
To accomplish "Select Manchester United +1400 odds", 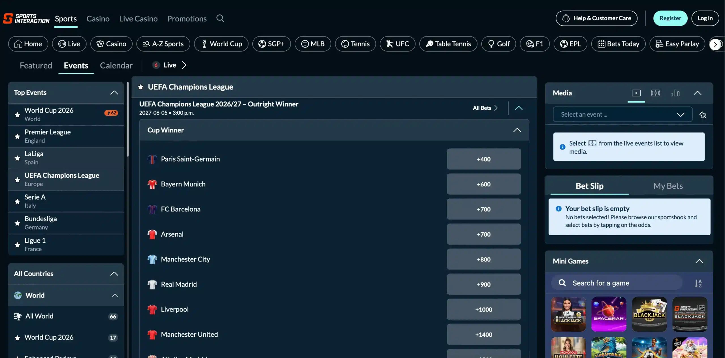I will [x=484, y=335].
